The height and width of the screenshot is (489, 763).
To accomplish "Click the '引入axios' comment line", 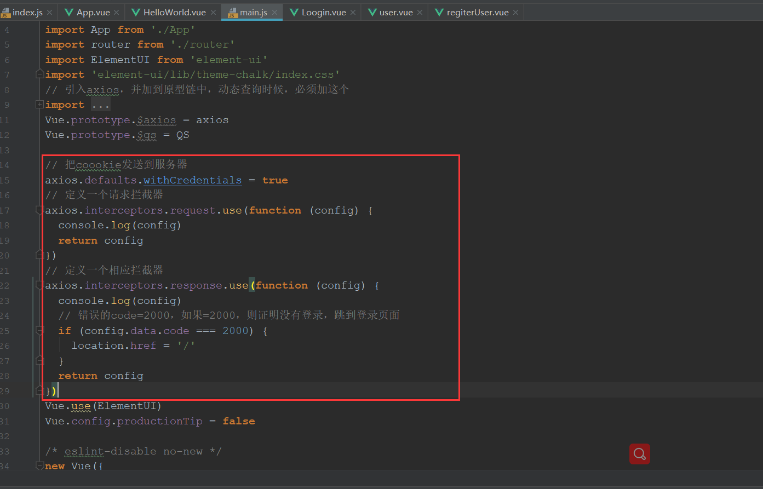I will tap(197, 89).
